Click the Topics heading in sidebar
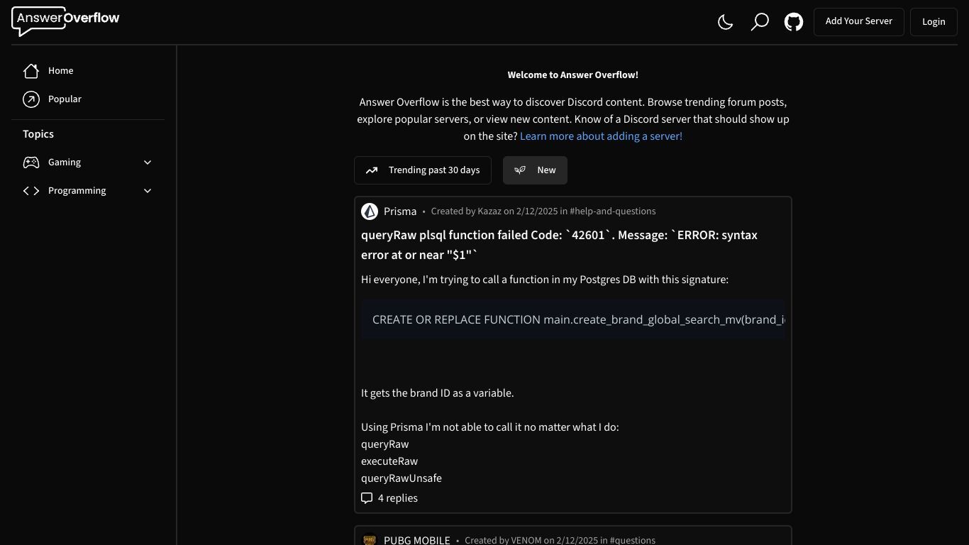The width and height of the screenshot is (969, 545). pos(38,134)
